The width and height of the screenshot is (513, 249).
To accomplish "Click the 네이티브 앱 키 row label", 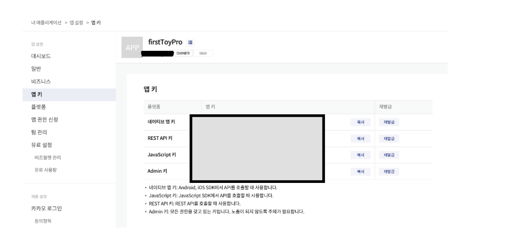I will point(161,122).
